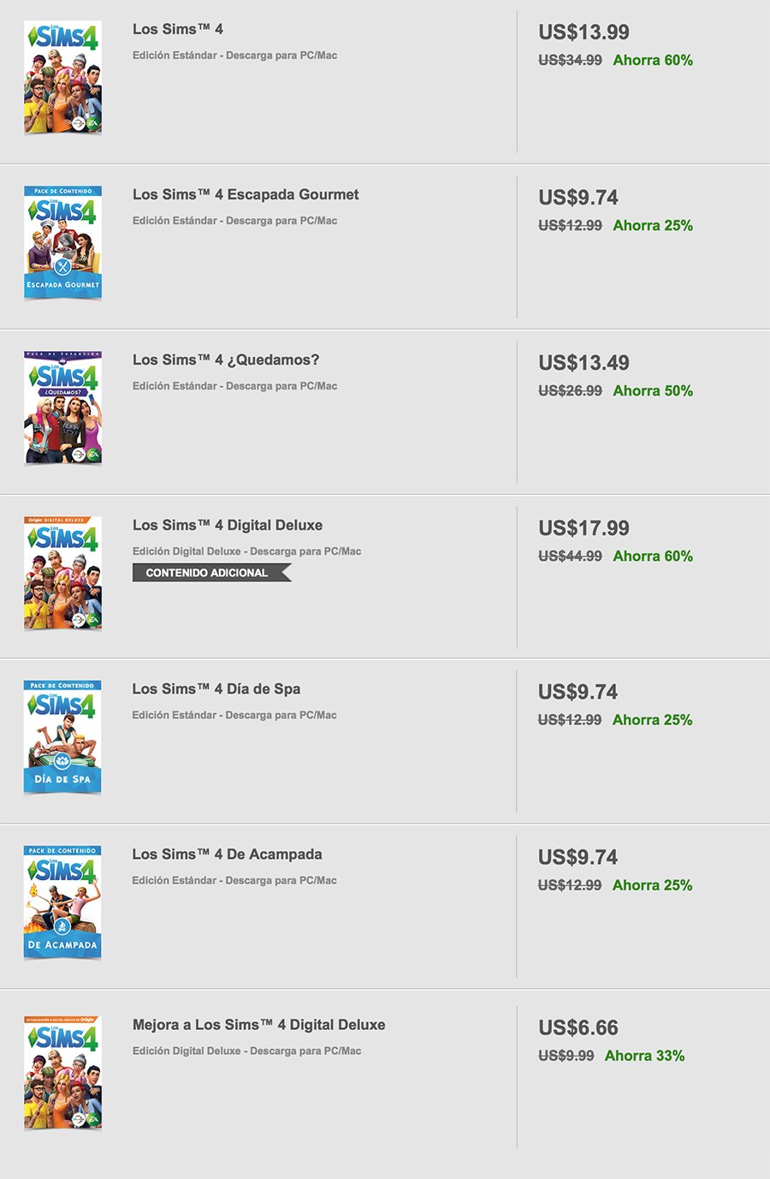770x1179 pixels.
Task: Open the De Acampada pack cover image
Action: (62, 902)
